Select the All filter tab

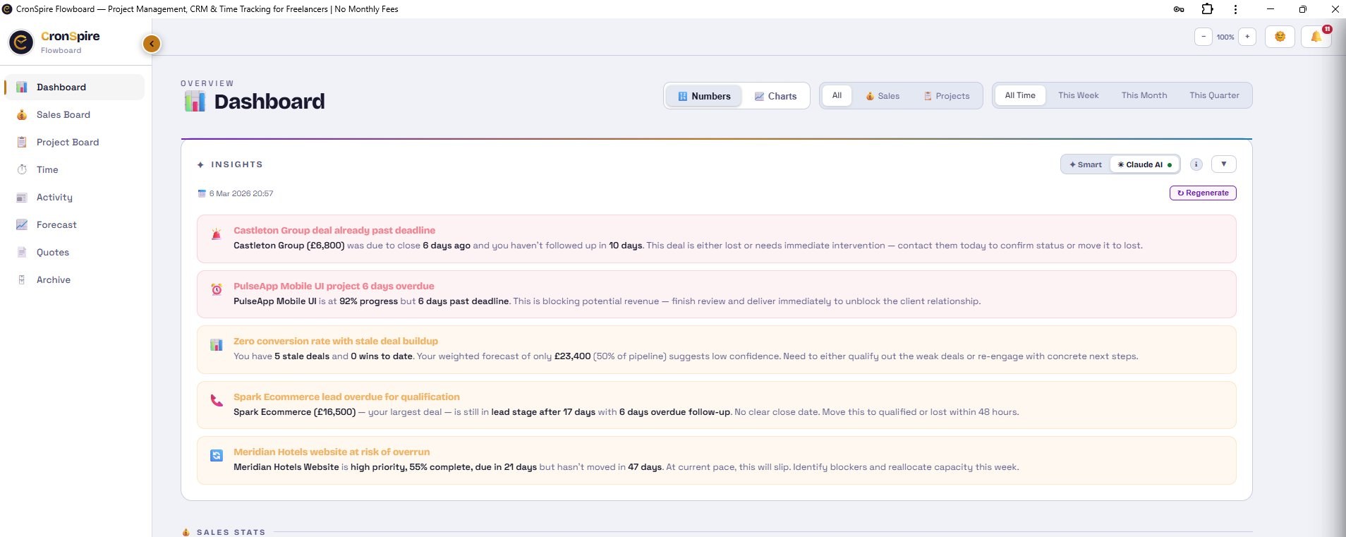[837, 95]
